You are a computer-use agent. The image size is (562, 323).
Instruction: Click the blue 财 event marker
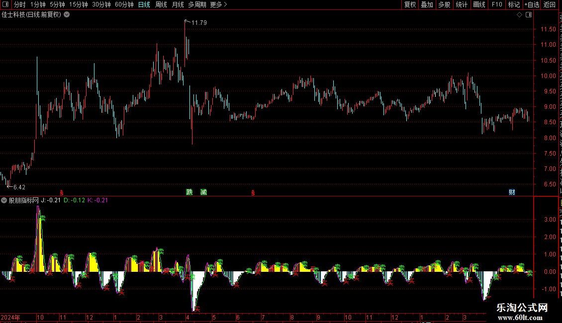[512, 192]
